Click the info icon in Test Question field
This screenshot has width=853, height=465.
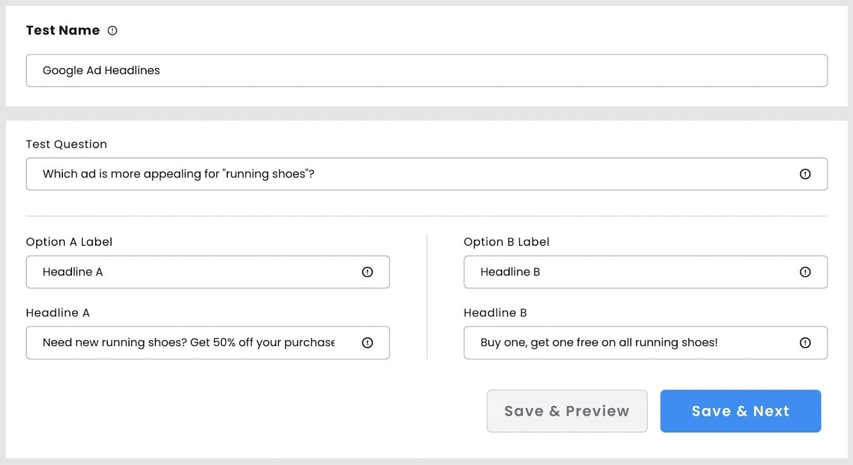(805, 174)
